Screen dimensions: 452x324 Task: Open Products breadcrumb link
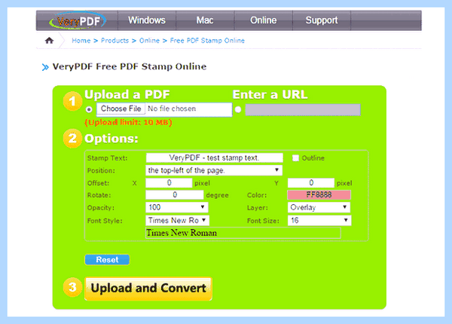(x=115, y=41)
